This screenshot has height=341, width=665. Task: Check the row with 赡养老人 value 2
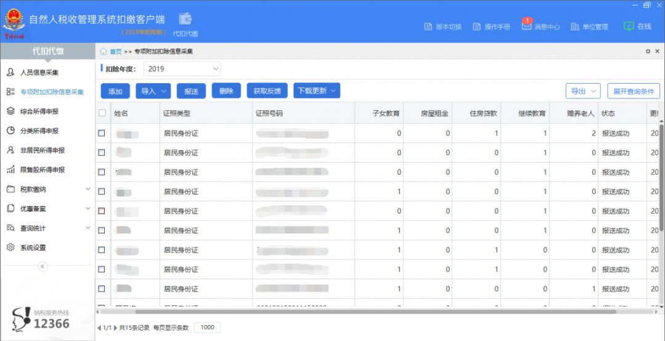(102, 133)
